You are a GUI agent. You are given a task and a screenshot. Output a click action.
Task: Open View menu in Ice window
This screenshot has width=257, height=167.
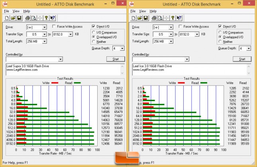(x=143, y=11)
